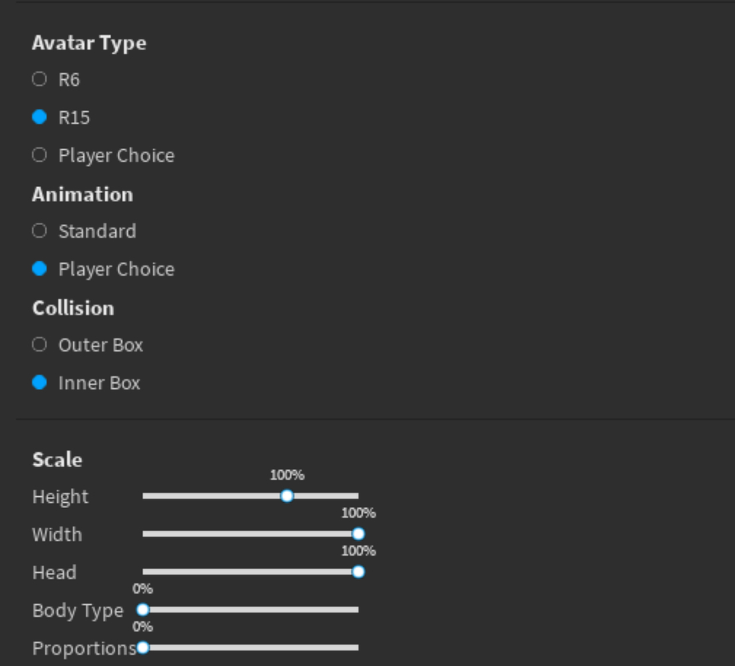Viewport: 735px width, 666px height.
Task: Select the R15 avatar type
Action: [x=38, y=117]
